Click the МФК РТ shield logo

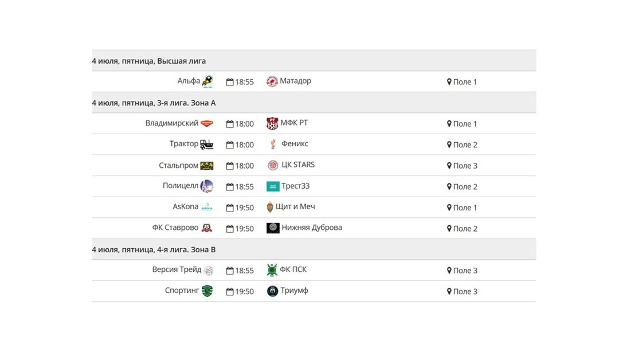[x=272, y=123]
